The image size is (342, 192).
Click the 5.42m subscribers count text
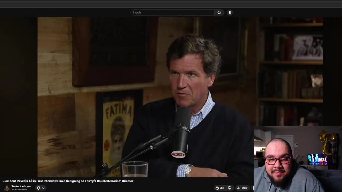pos(20,190)
